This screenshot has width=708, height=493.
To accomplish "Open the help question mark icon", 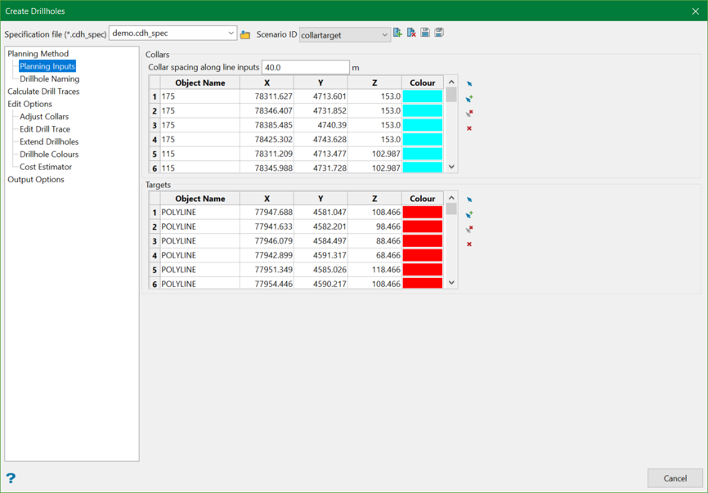I will point(11,478).
